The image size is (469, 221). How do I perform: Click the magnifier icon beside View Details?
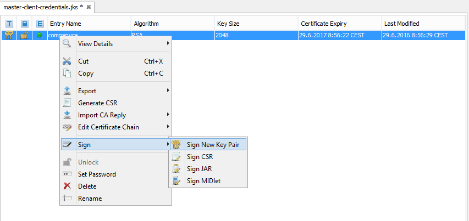(x=67, y=44)
